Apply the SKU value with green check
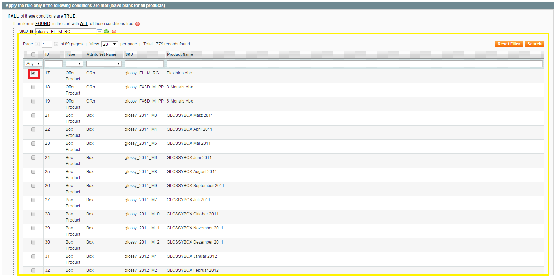This screenshot has height=280, width=557. pos(107,31)
